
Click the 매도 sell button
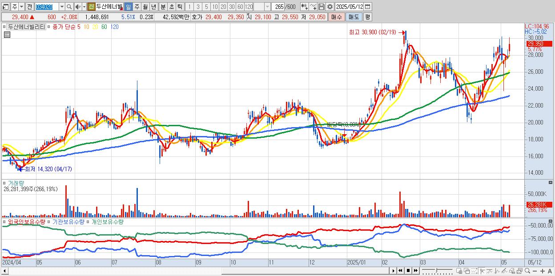(x=354, y=17)
